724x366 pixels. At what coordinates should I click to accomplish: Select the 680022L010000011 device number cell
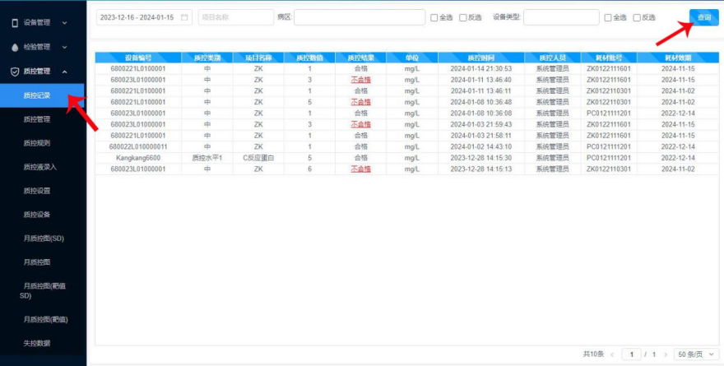click(x=138, y=146)
